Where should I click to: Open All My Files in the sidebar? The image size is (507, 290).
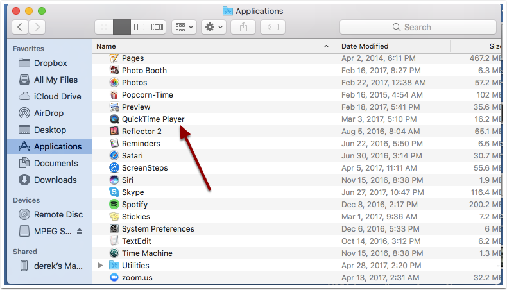(49, 80)
